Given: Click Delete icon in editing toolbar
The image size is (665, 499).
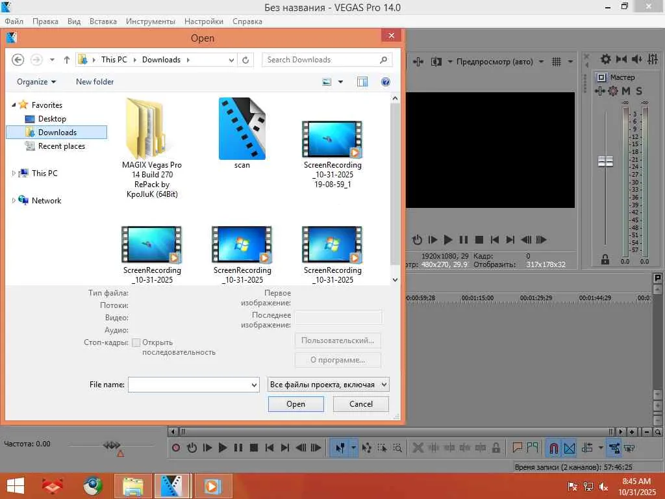Looking at the screenshot, I should (418, 448).
